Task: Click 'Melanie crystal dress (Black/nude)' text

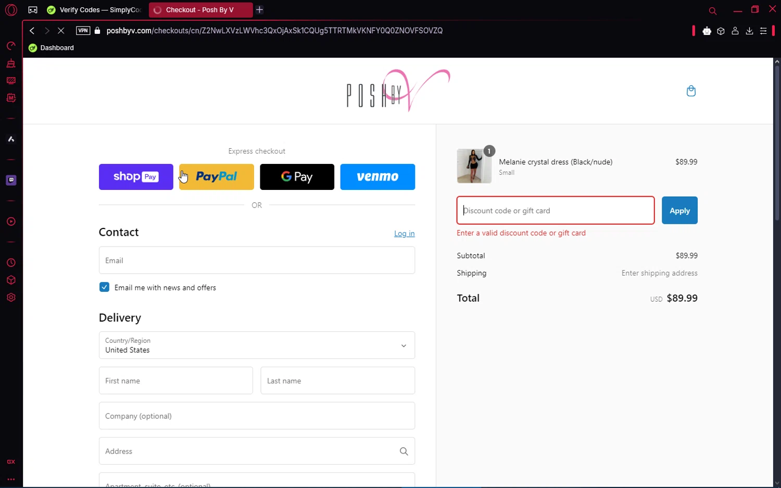Action: (x=556, y=162)
